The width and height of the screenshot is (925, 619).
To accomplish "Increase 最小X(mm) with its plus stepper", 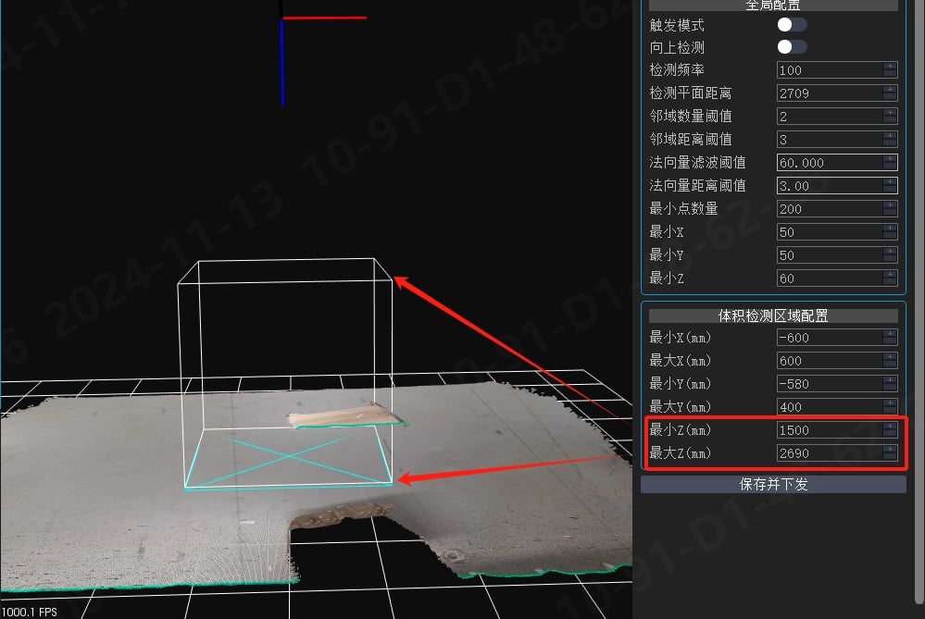I will point(890,334).
